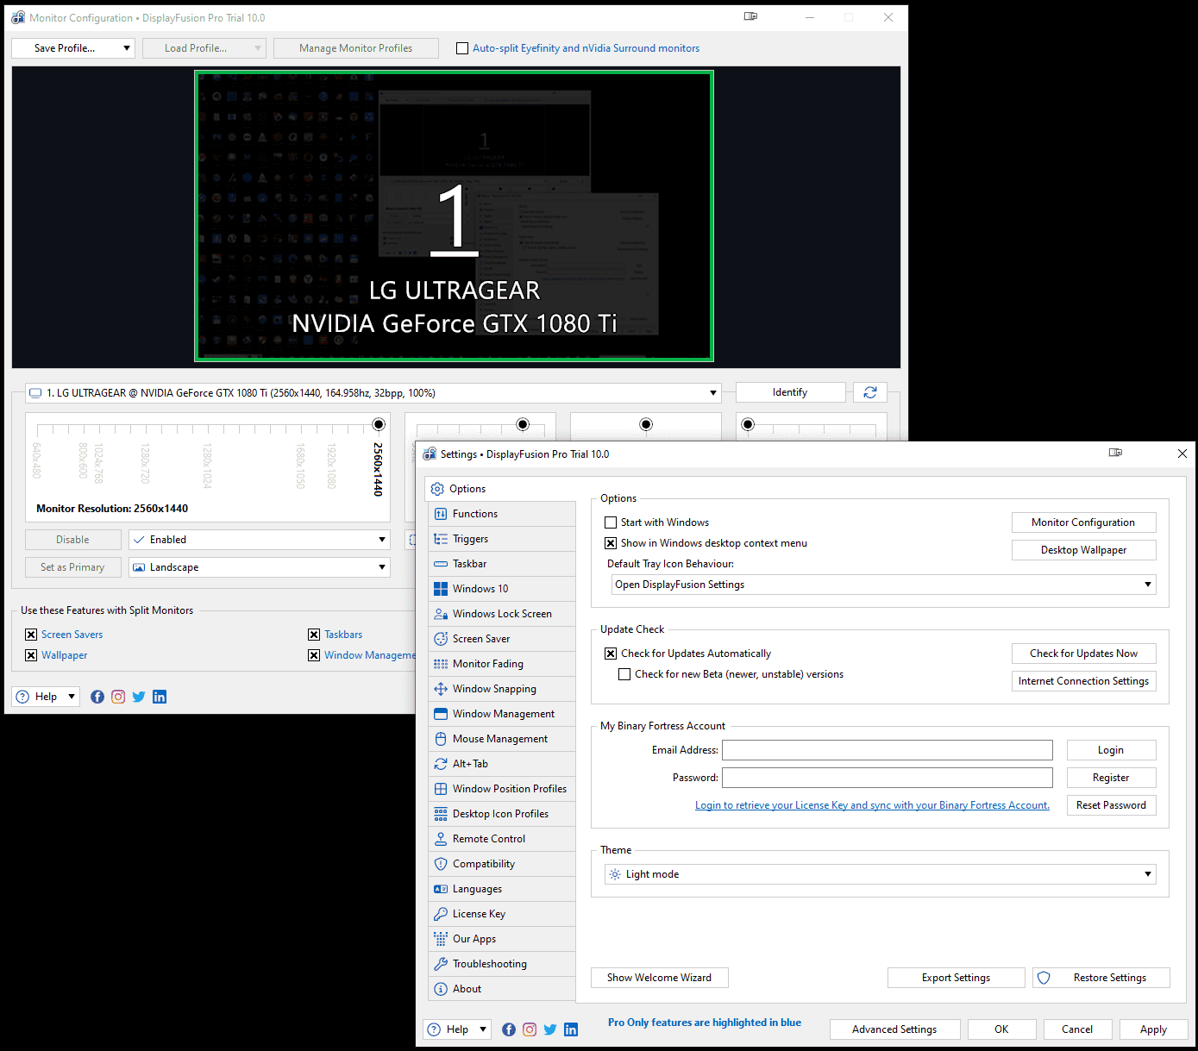Click the Our Apps icon in sidebar
This screenshot has height=1051, width=1198.
pyautogui.click(x=441, y=939)
